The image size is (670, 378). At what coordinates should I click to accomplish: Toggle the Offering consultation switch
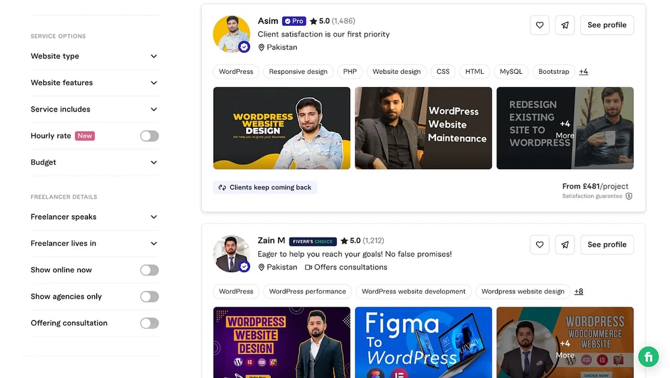(x=149, y=323)
